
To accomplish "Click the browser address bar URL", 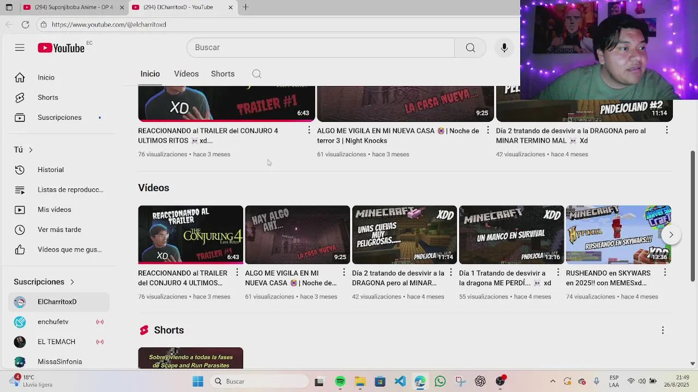I will pyautogui.click(x=109, y=24).
